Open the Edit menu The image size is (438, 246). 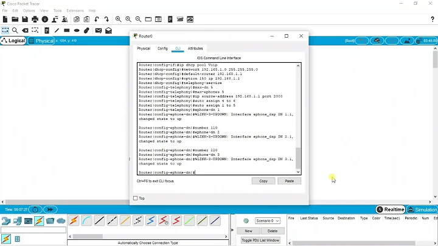point(15,10)
